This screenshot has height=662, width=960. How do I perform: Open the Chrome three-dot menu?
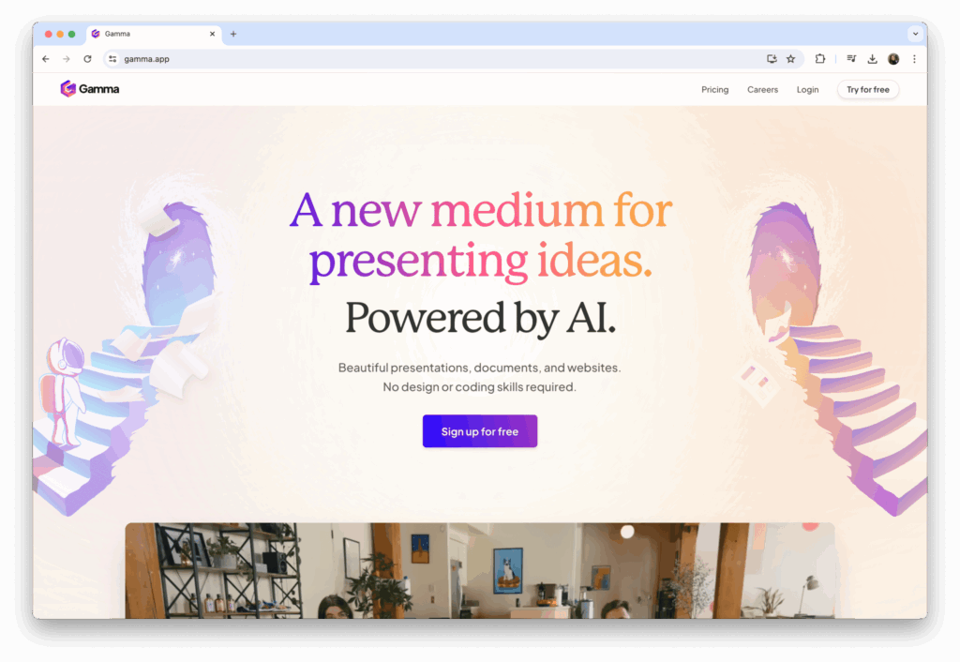(x=915, y=59)
